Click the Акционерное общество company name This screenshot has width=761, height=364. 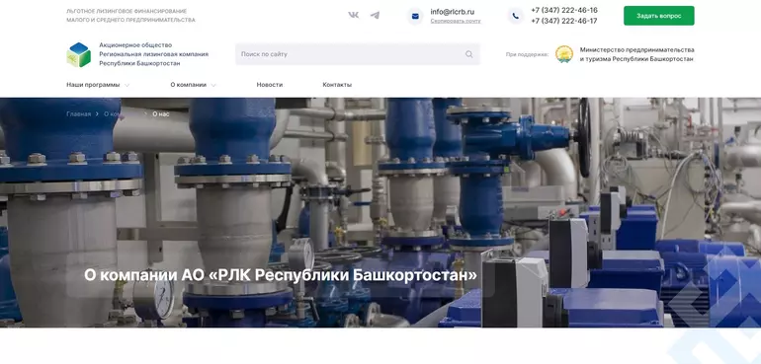tap(154, 54)
